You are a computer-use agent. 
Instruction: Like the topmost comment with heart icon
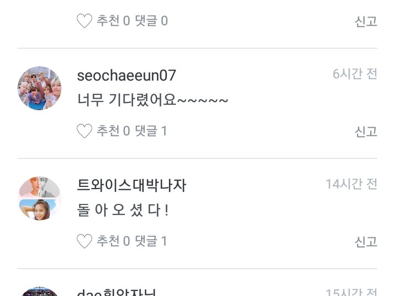click(x=84, y=21)
